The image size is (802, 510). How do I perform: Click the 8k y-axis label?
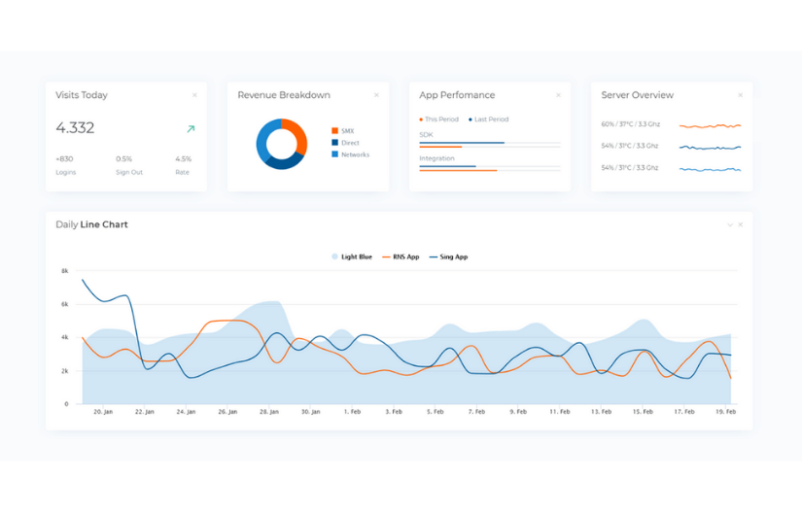[x=64, y=271]
